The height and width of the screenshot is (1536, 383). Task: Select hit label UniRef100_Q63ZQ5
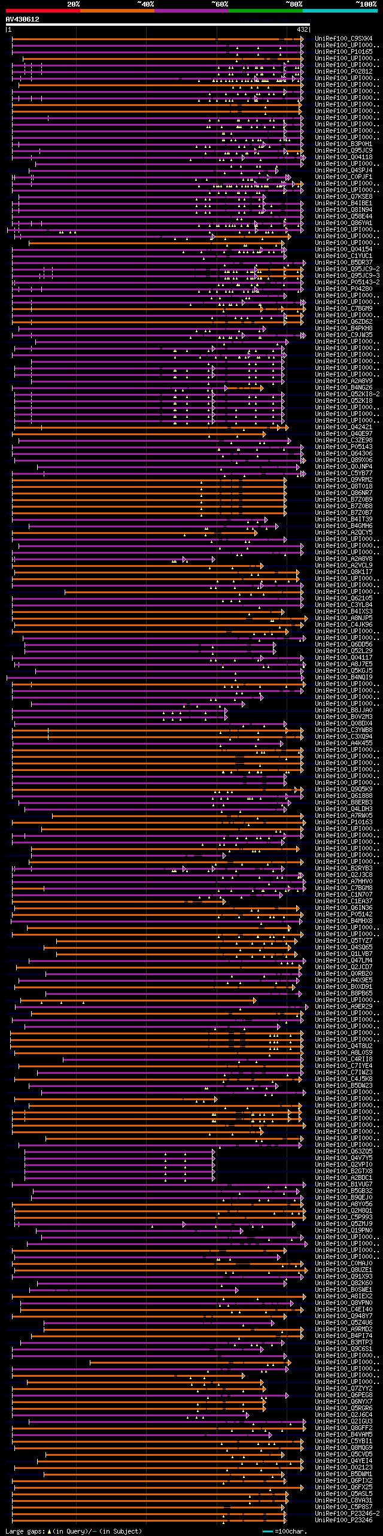[x=344, y=1152]
